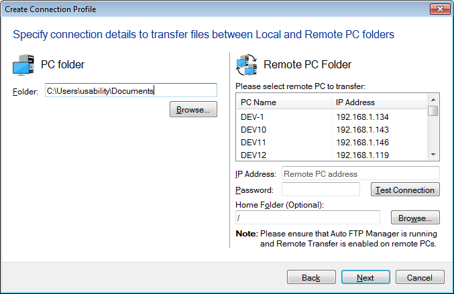This screenshot has height=294, width=454.
Task: Select DEV10 in the remote PC list
Action: click(x=332, y=129)
